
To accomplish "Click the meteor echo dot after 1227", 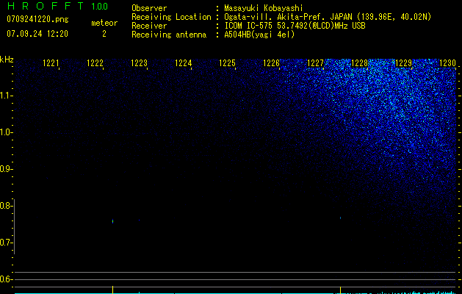I will pyautogui.click(x=340, y=218).
